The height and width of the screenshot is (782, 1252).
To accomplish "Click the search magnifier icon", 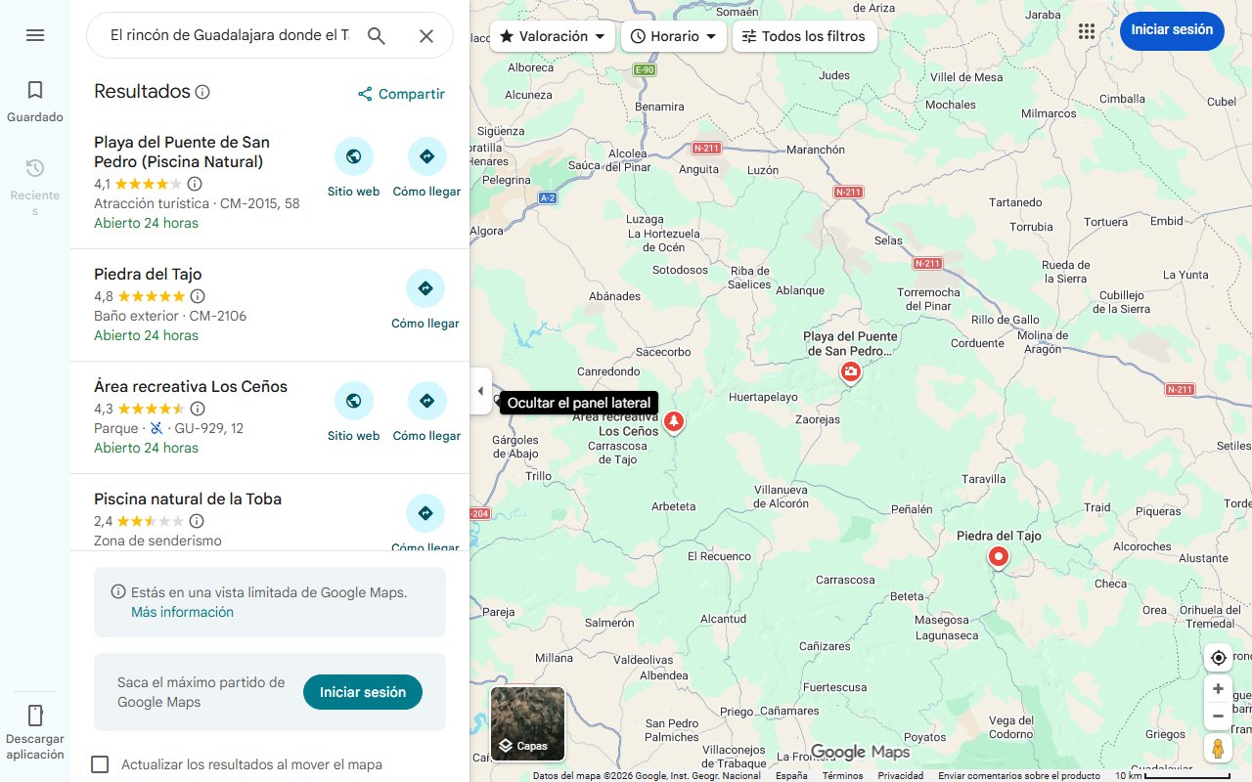I will pyautogui.click(x=377, y=34).
